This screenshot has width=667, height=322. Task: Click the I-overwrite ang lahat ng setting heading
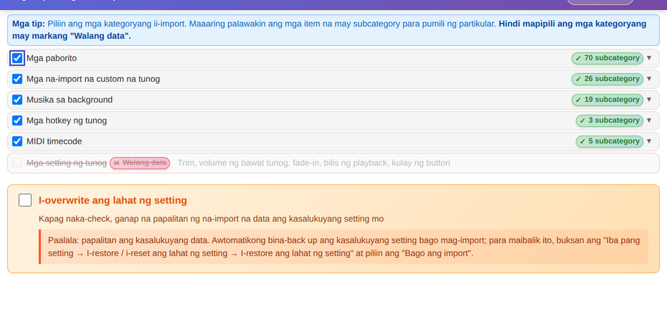113,200
